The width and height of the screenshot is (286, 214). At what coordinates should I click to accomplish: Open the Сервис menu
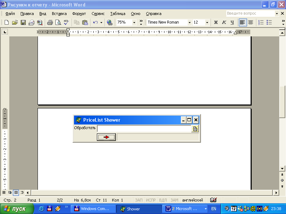pos(98,14)
